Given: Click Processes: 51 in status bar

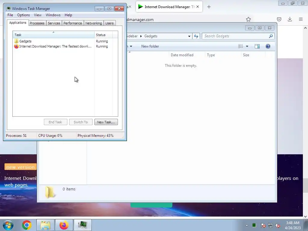Looking at the screenshot, I should pyautogui.click(x=16, y=136).
